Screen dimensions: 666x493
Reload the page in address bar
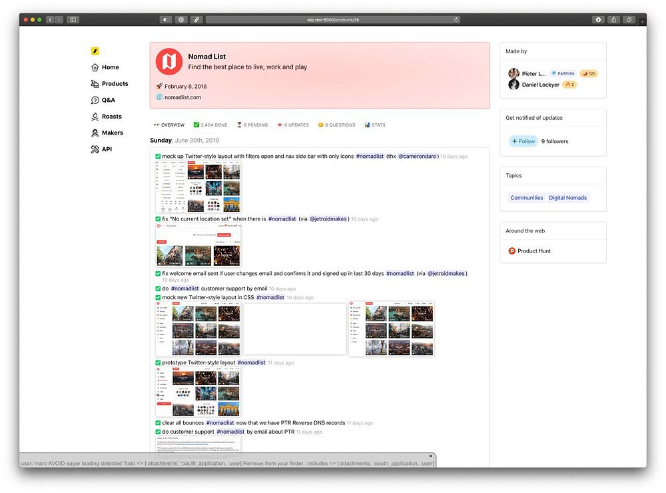click(456, 19)
